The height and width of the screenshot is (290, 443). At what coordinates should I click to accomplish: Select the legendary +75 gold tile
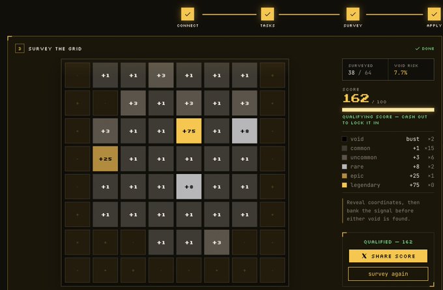coord(189,131)
